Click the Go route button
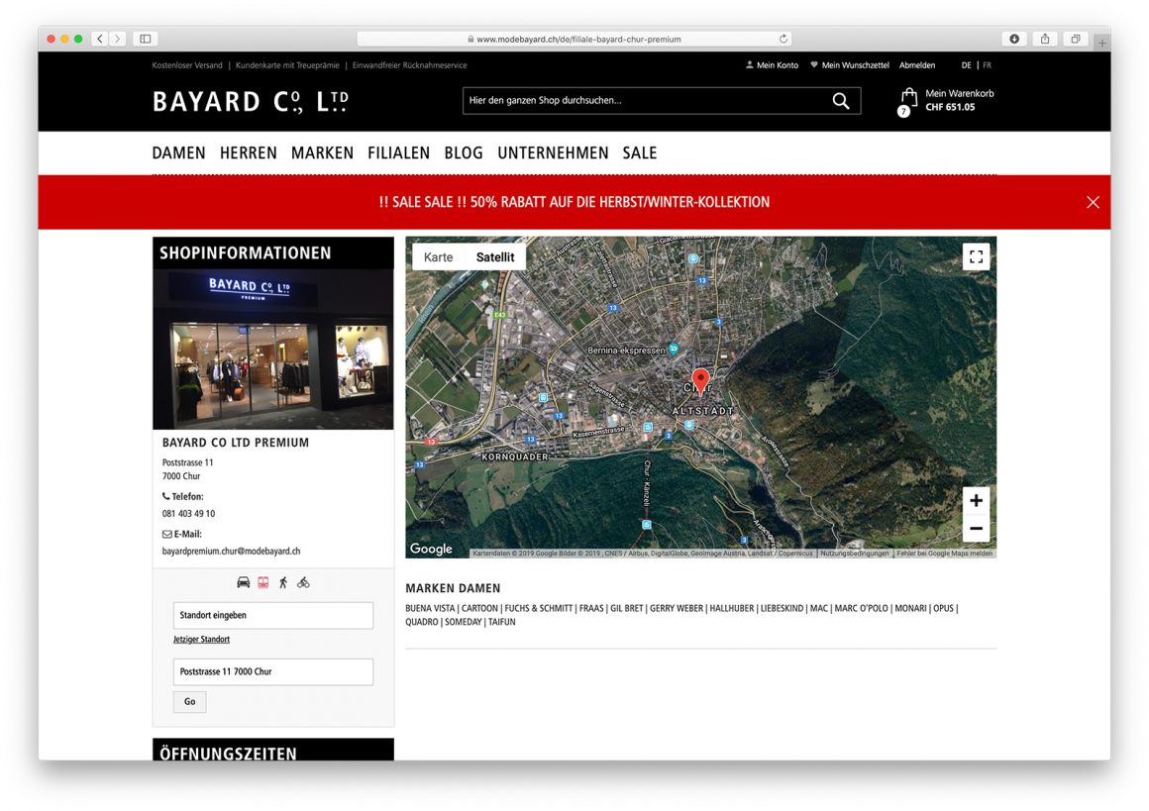Viewport: 1149px width, 811px height. pos(190,702)
